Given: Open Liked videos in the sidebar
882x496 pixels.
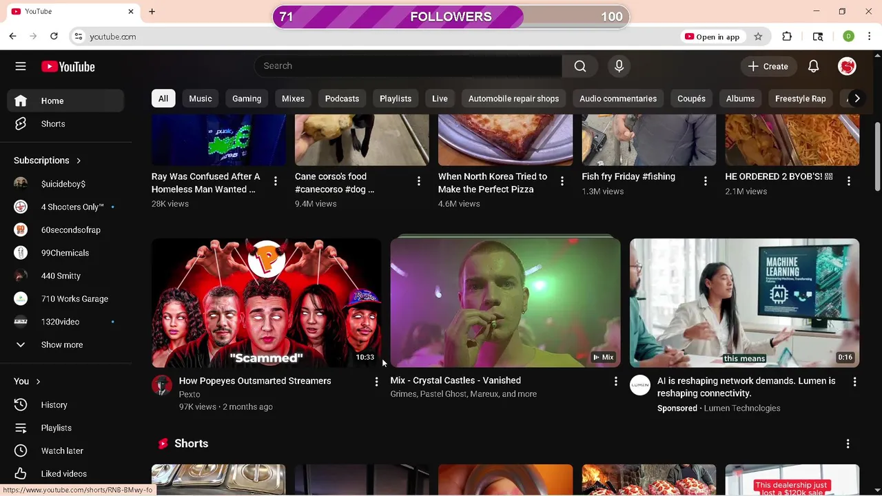Looking at the screenshot, I should coord(65,474).
